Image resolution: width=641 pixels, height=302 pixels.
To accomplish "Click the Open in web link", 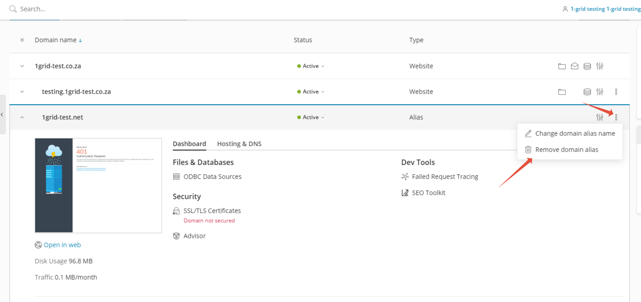I will click(62, 245).
